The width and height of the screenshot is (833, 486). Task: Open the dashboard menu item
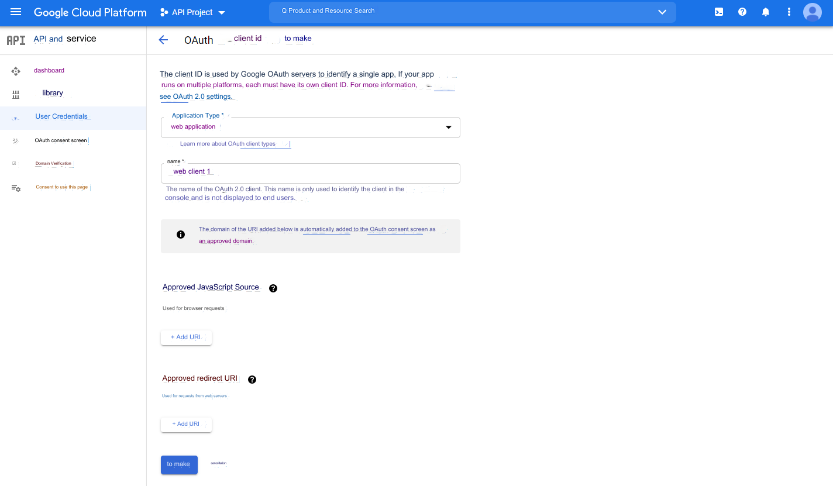tap(49, 70)
